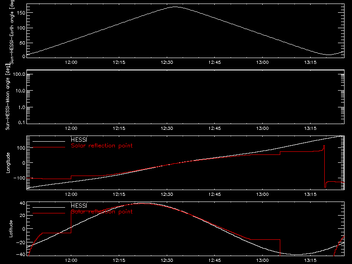
Task: Click the peak of the Earth angle curve
Action: (175, 7)
